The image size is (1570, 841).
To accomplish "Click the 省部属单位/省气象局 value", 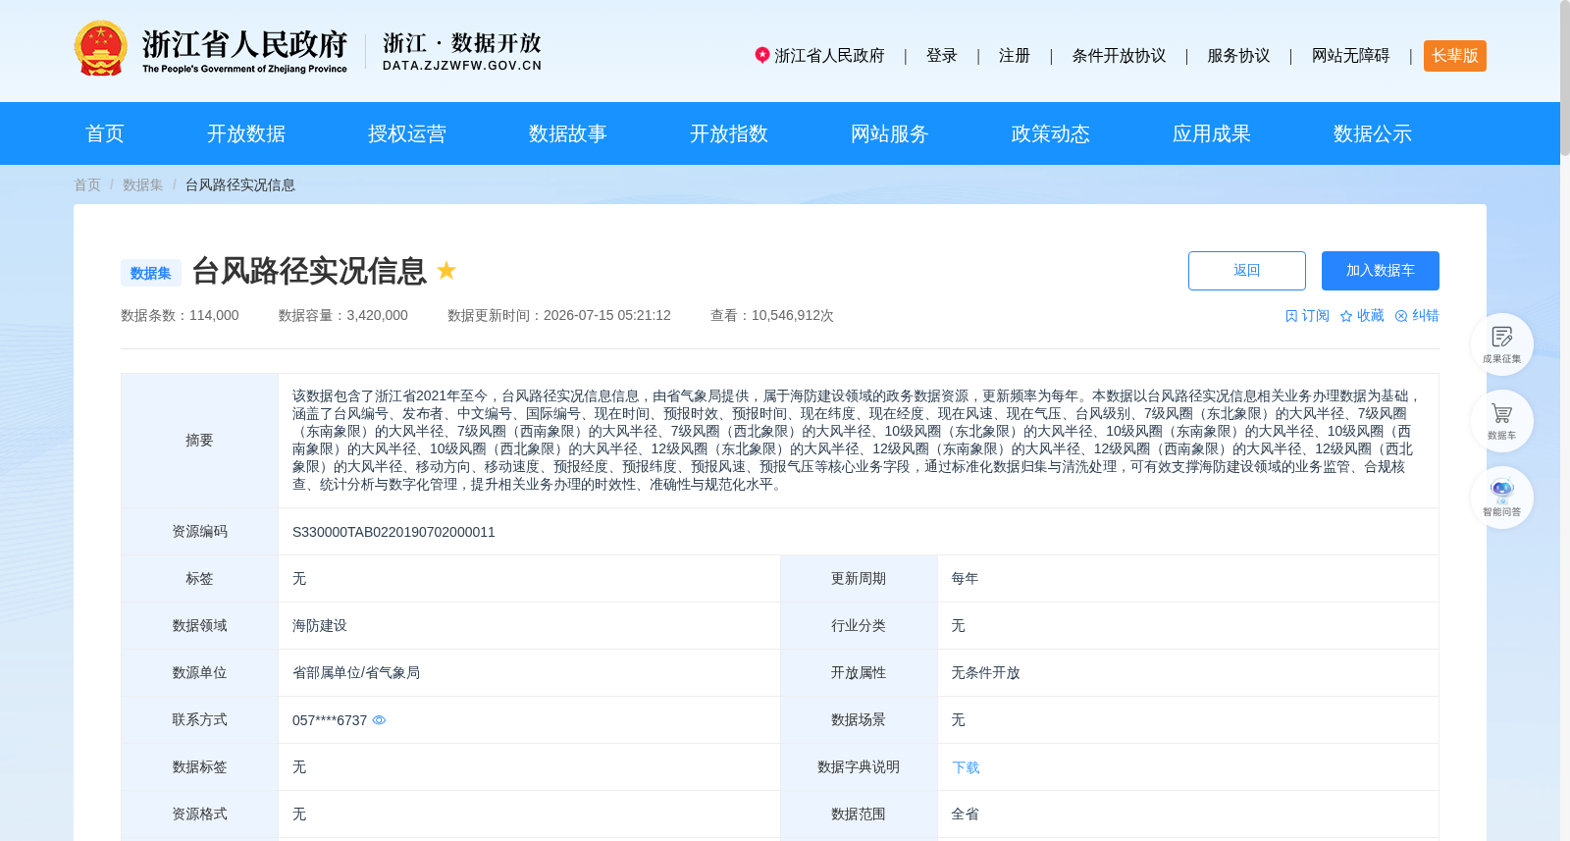I will (356, 673).
